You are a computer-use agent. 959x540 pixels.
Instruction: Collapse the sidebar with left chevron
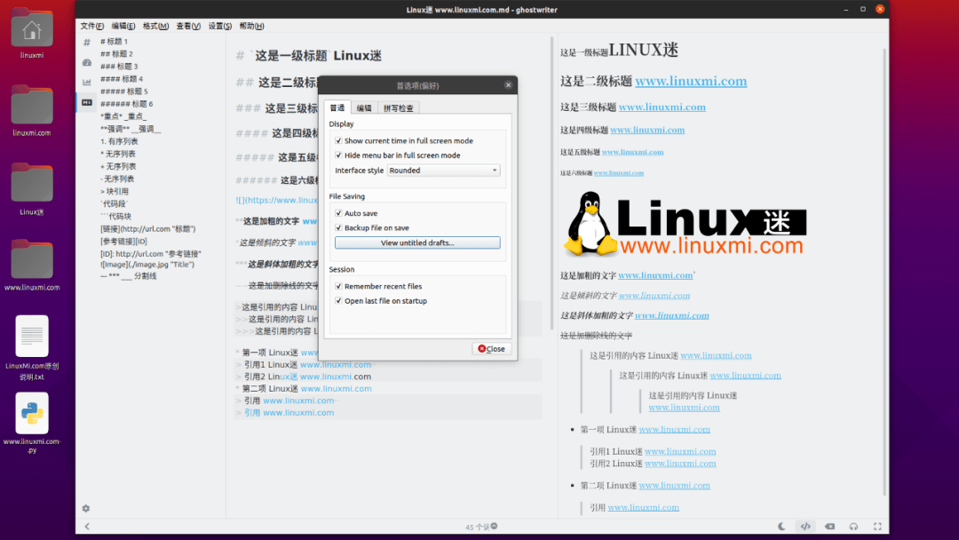(x=87, y=526)
